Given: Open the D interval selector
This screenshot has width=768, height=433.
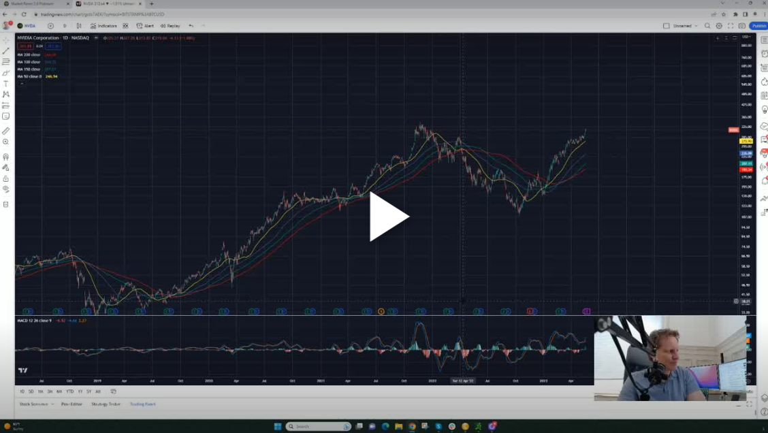Looking at the screenshot, I should coord(65,26).
